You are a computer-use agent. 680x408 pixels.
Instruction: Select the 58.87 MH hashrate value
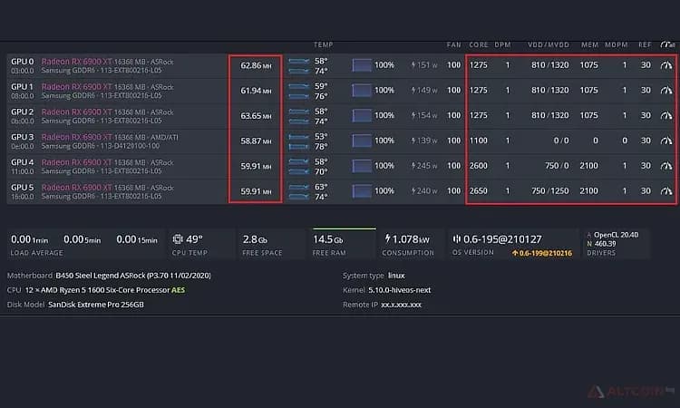[x=256, y=141]
